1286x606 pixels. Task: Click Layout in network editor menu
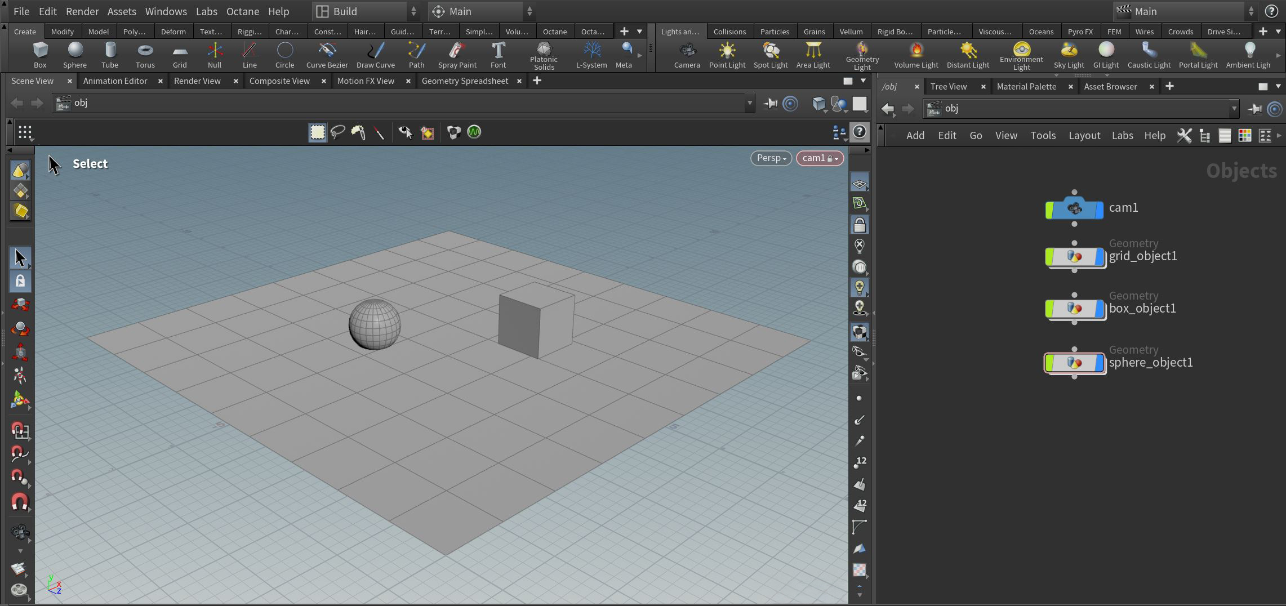point(1084,136)
